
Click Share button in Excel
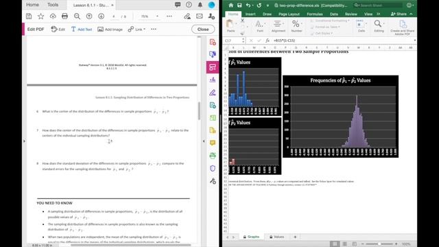(399, 14)
